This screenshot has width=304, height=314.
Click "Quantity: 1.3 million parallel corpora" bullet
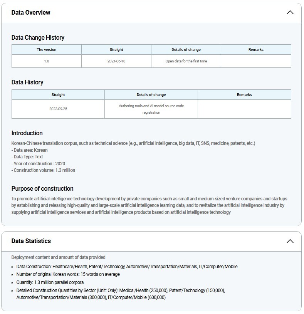tap(50, 282)
